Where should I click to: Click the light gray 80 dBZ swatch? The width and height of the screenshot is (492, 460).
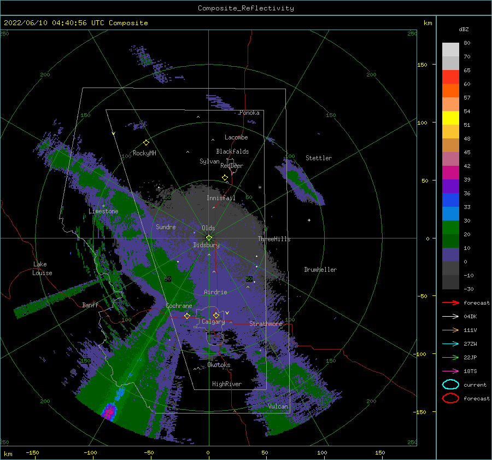click(x=450, y=49)
